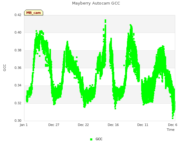Click the Time axis title

click(171, 130)
